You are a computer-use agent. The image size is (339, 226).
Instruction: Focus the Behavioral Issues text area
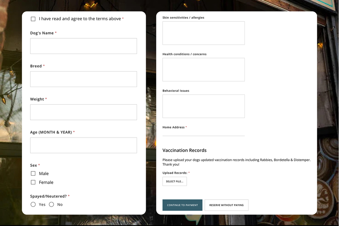[x=203, y=106]
